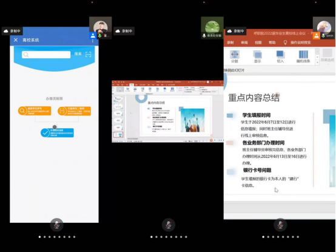336x252 pixels.
Task: Select the 分割 transition effect icon
Action: [235, 55]
